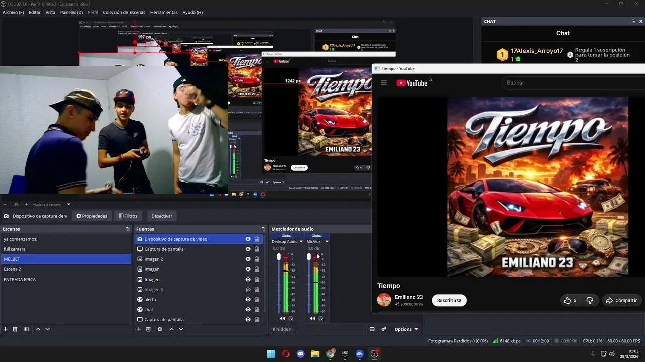Open Colección de Escenas menu
Image resolution: width=645 pixels, height=362 pixels.
[124, 12]
